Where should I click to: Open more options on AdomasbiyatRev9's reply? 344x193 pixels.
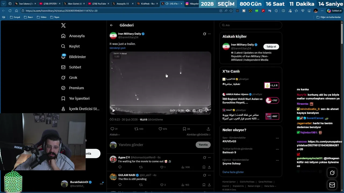(209, 157)
